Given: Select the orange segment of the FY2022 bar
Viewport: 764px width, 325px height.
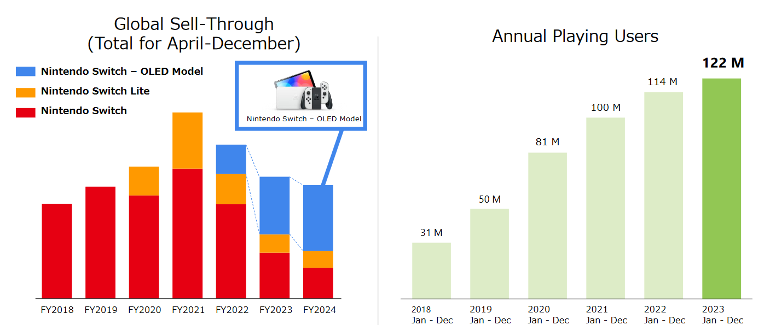Looking at the screenshot, I should coord(231,189).
